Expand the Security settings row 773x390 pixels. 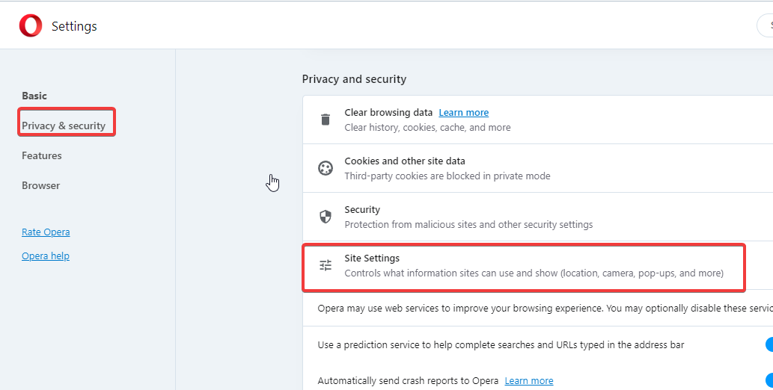click(538, 217)
